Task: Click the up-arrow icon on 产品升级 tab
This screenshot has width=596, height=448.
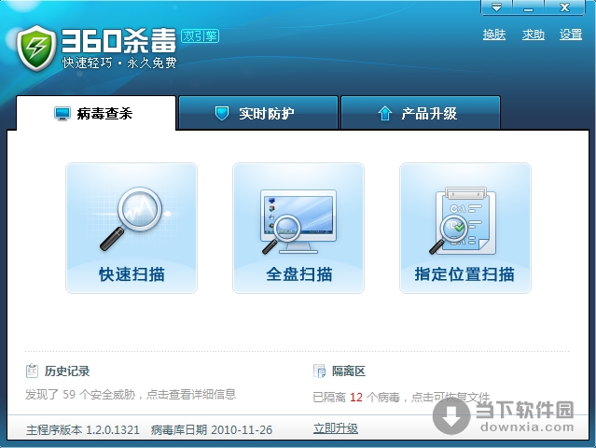Action: [384, 113]
